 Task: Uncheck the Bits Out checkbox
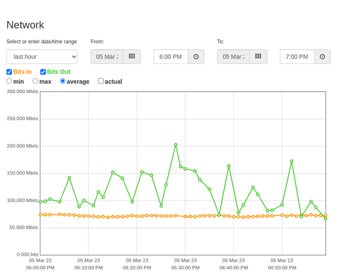[43, 72]
